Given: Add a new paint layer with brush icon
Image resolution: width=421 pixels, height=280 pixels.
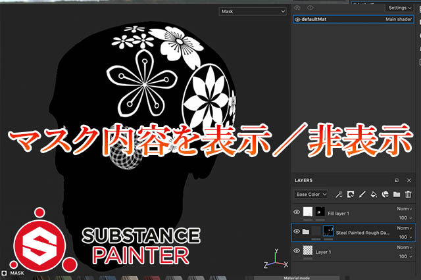Looking at the screenshot, I should pyautogui.click(x=362, y=195).
